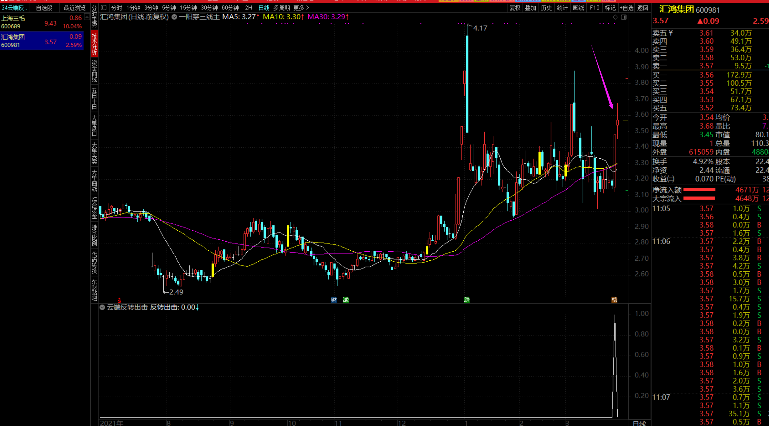Click the red S marker on timeline
This screenshot has height=426, width=769.
tap(119, 300)
